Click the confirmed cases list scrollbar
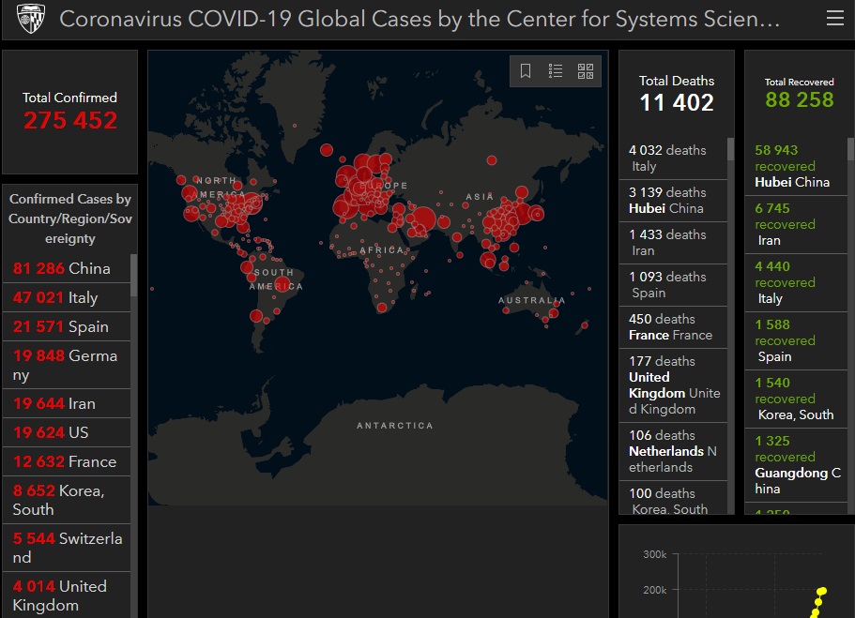 coord(133,277)
